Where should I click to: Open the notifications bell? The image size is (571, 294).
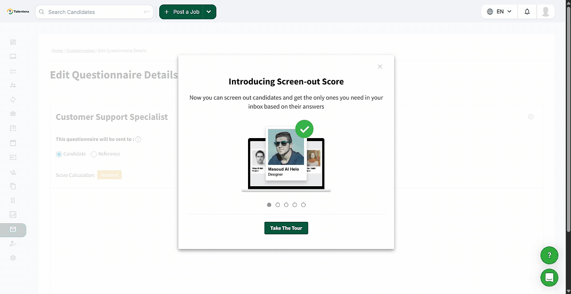click(x=527, y=12)
